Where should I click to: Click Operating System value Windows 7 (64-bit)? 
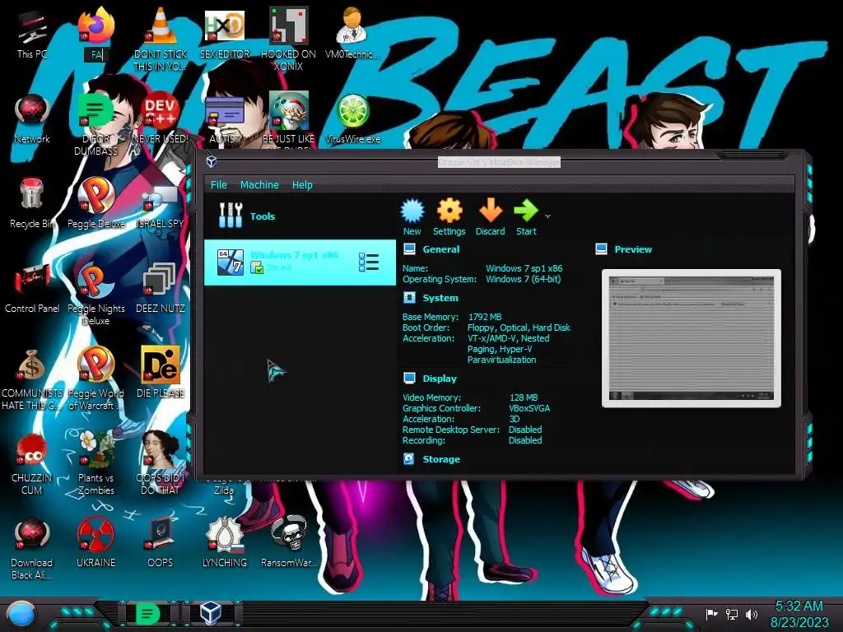click(523, 280)
